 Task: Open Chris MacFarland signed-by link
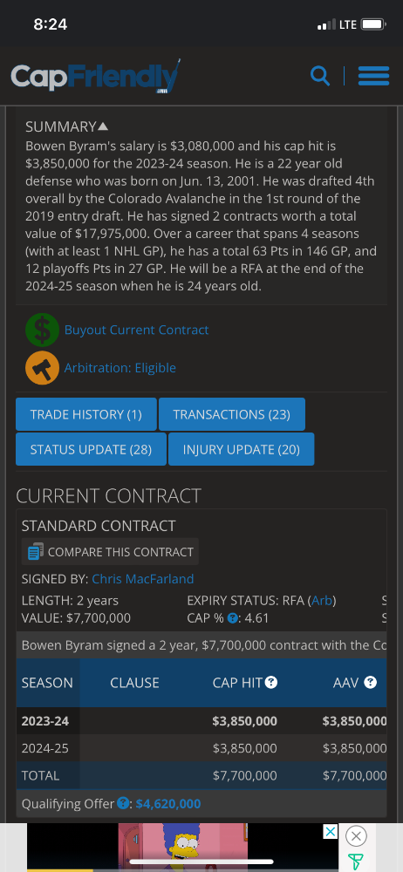pos(143,579)
